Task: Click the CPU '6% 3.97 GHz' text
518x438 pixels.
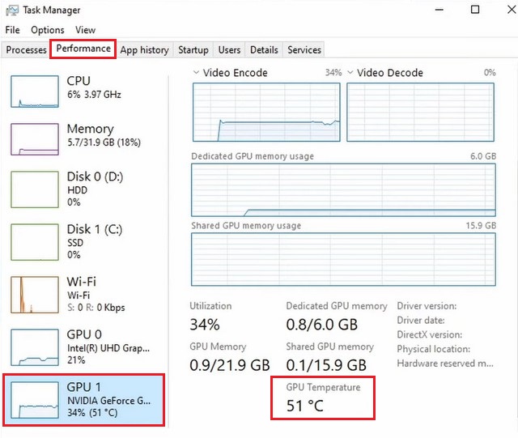Action: (x=94, y=95)
